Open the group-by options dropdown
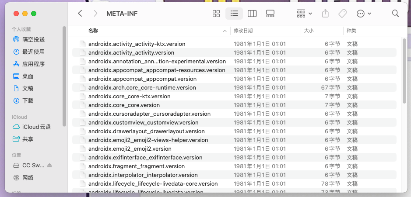 pyautogui.click(x=304, y=14)
